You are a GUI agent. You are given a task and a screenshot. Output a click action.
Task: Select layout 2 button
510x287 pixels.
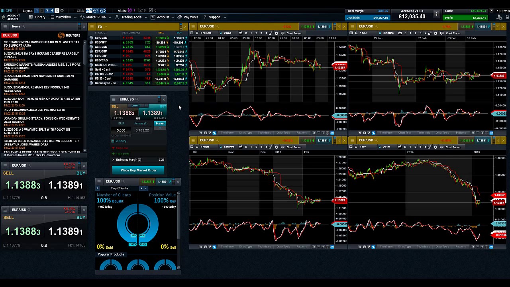[42, 10]
